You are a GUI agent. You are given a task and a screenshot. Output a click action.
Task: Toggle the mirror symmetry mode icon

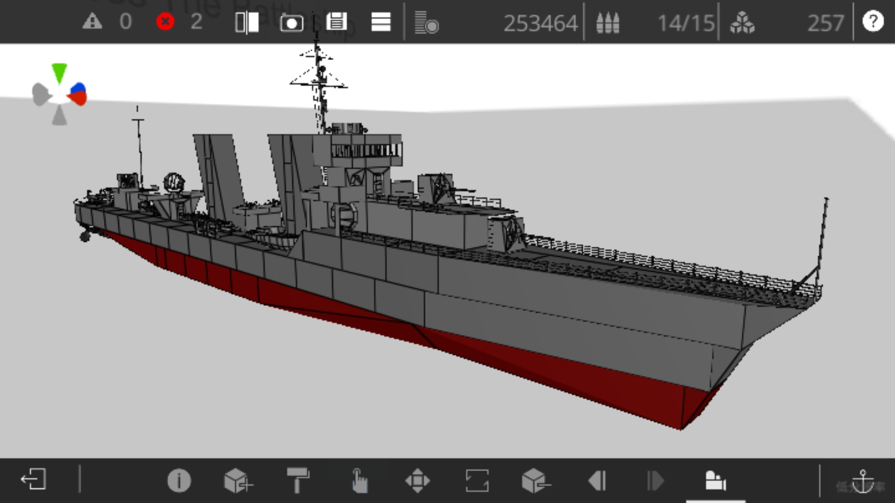click(x=247, y=22)
